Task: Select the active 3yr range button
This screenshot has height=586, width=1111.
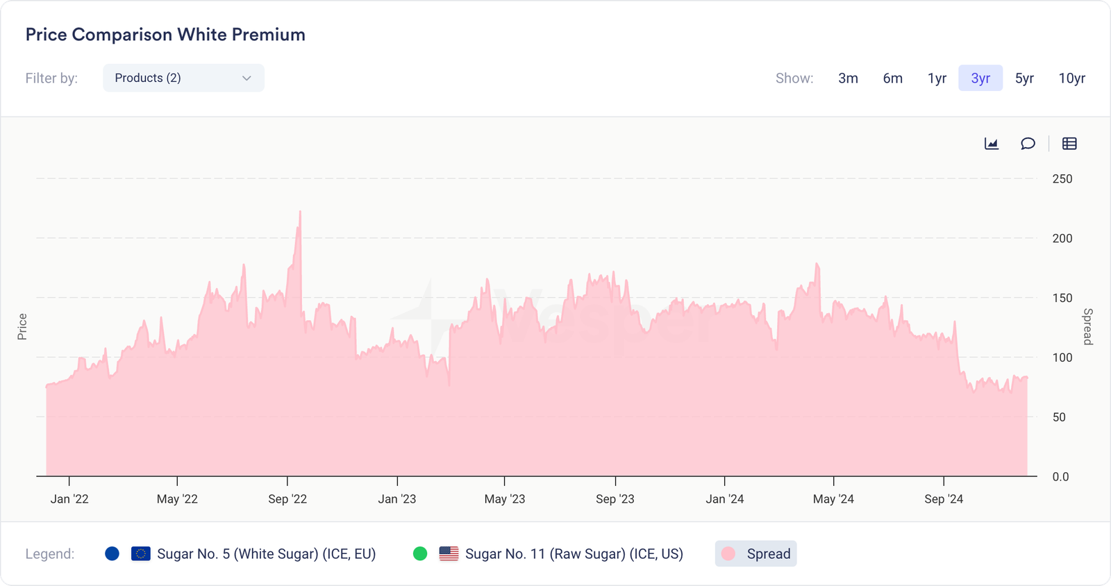Action: [980, 78]
